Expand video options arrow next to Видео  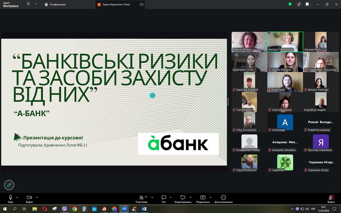coord(37,197)
